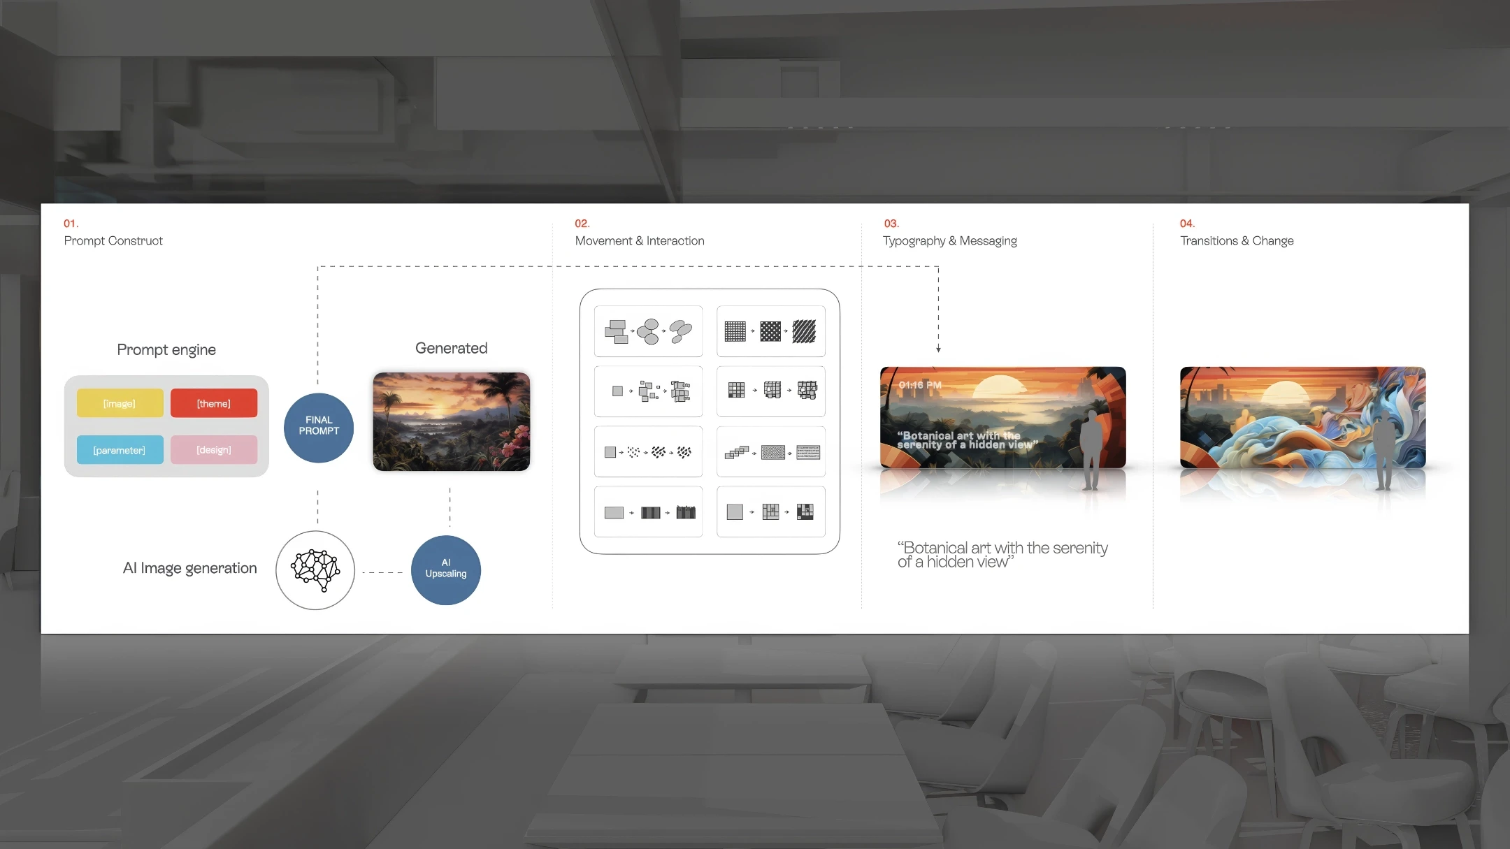Select the [design] color swatch
This screenshot has width=1510, height=849.
pos(214,450)
